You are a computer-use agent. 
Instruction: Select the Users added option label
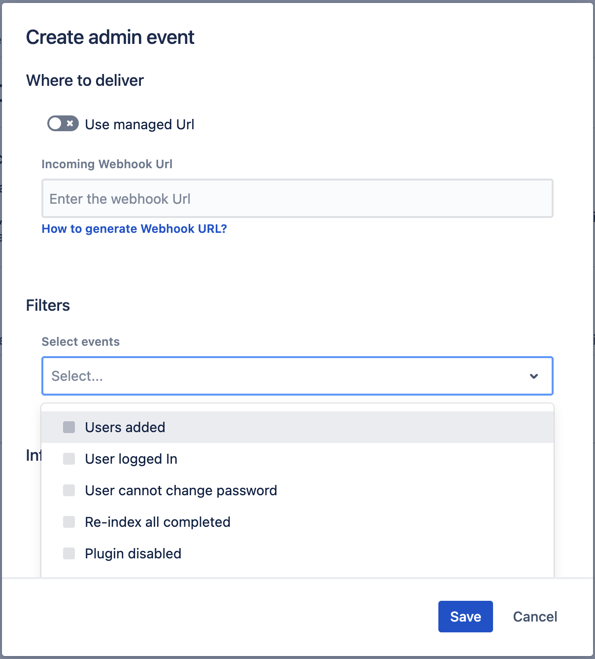(125, 427)
